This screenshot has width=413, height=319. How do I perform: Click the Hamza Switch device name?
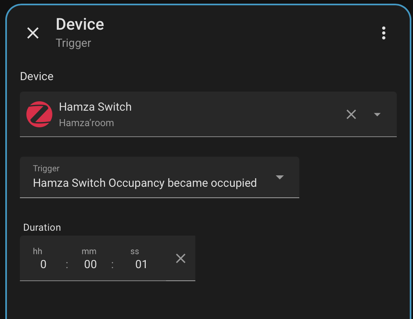click(95, 107)
